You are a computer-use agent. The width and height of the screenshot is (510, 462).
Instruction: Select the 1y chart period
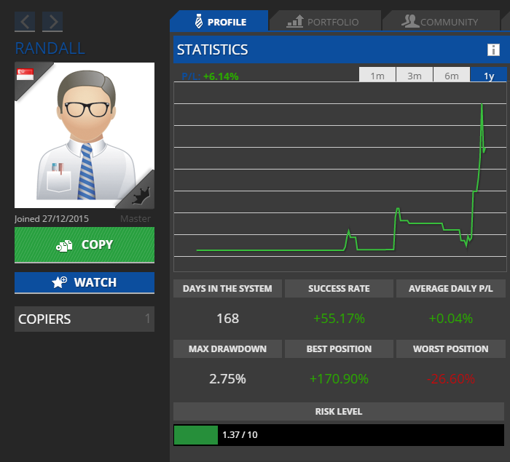(488, 76)
